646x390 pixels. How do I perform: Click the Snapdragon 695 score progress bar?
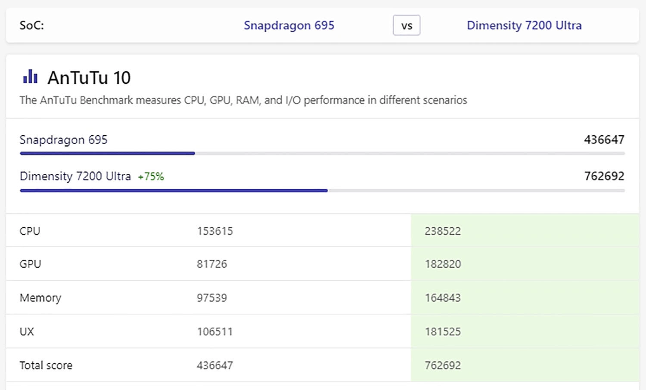(322, 153)
